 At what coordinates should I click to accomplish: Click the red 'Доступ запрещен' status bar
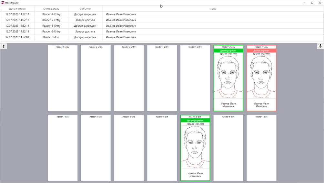(261, 51)
